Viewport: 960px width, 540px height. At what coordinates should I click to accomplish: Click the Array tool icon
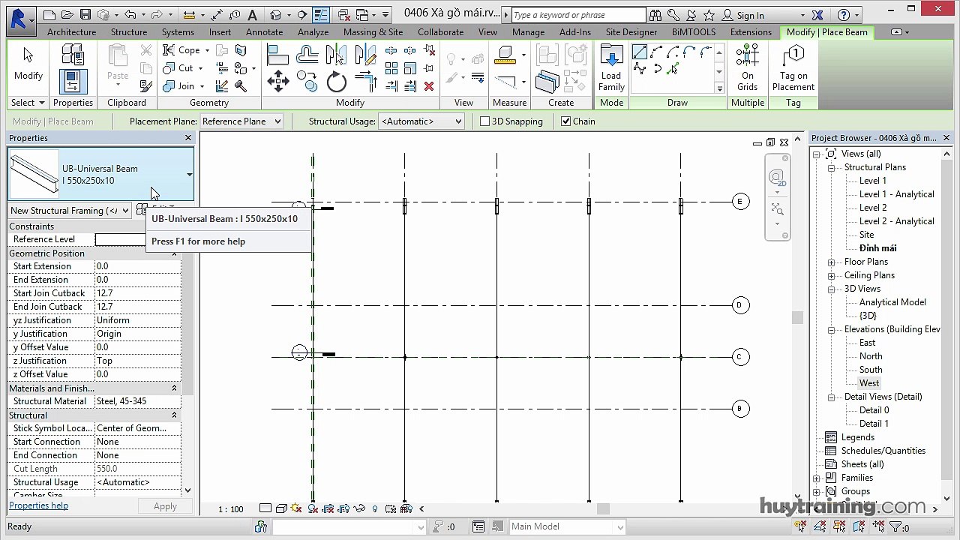point(391,68)
